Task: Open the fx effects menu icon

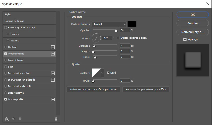Action: click(7, 119)
